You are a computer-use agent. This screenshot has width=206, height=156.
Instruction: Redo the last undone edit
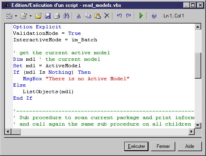(x=129, y=16)
